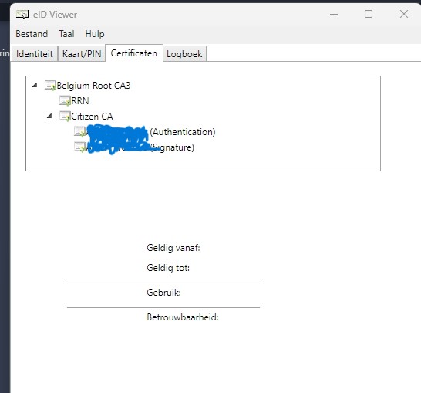The height and width of the screenshot is (393, 421).
Task: Click the RRN certificate icon
Action: (x=65, y=101)
